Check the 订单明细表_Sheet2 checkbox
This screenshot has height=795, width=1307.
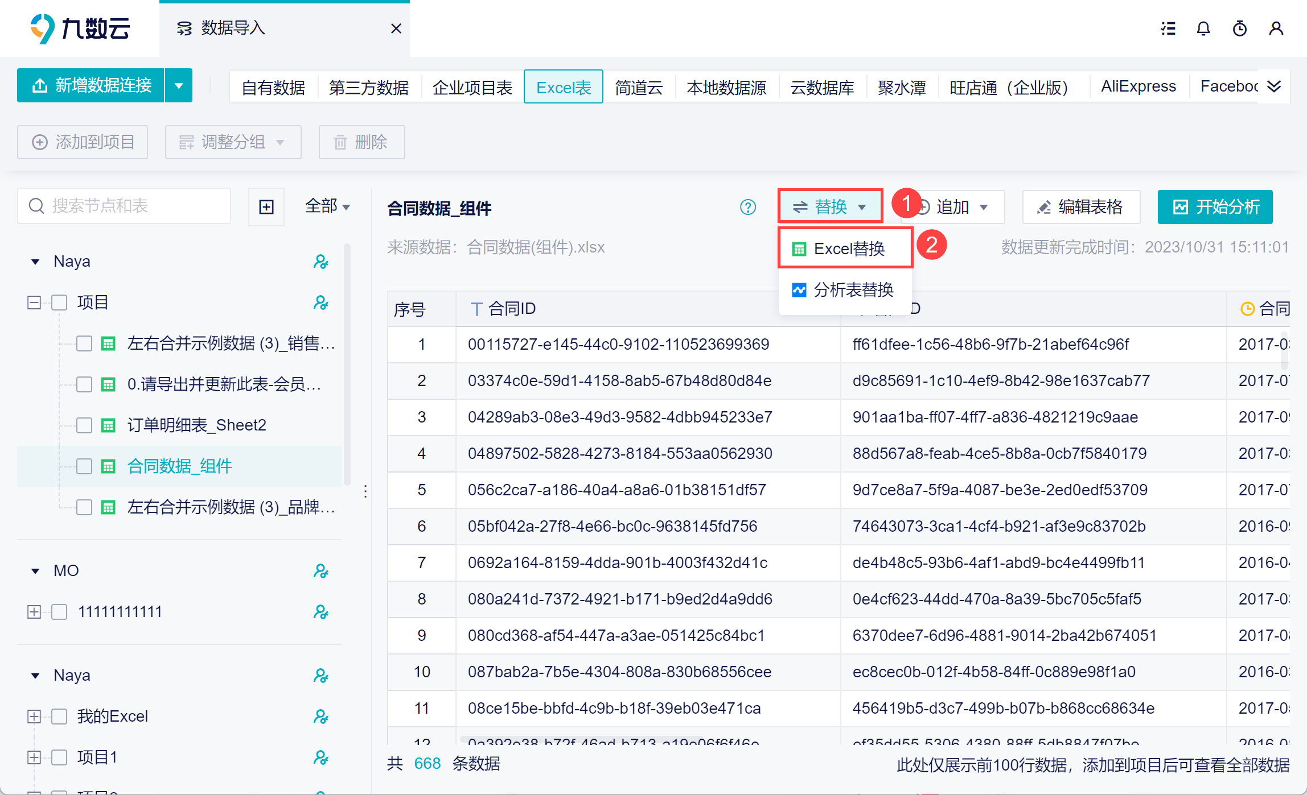(84, 425)
